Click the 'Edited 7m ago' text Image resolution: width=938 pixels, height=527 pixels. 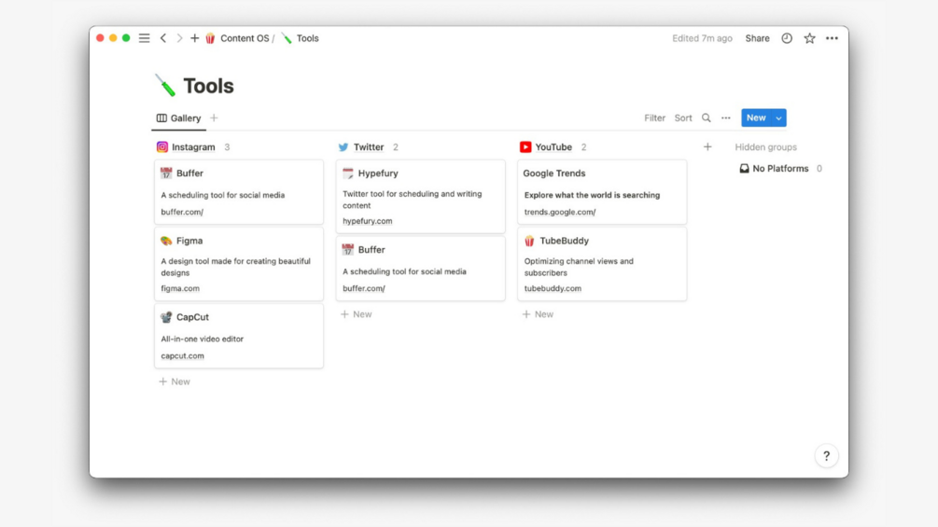point(702,38)
